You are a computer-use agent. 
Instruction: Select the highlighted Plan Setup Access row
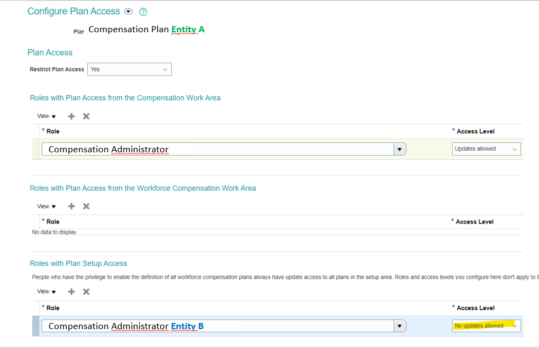(x=37, y=326)
